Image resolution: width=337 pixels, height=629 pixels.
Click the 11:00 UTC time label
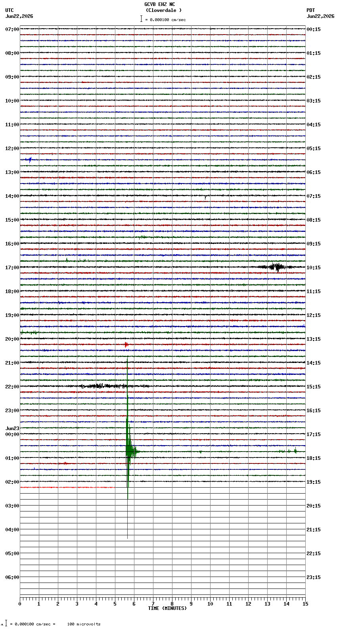click(12, 125)
